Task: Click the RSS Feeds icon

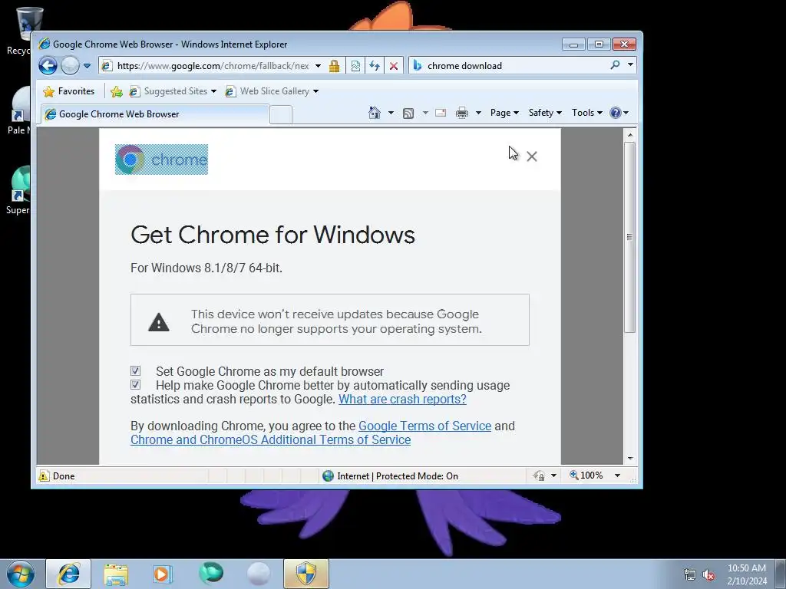Action: coord(408,114)
